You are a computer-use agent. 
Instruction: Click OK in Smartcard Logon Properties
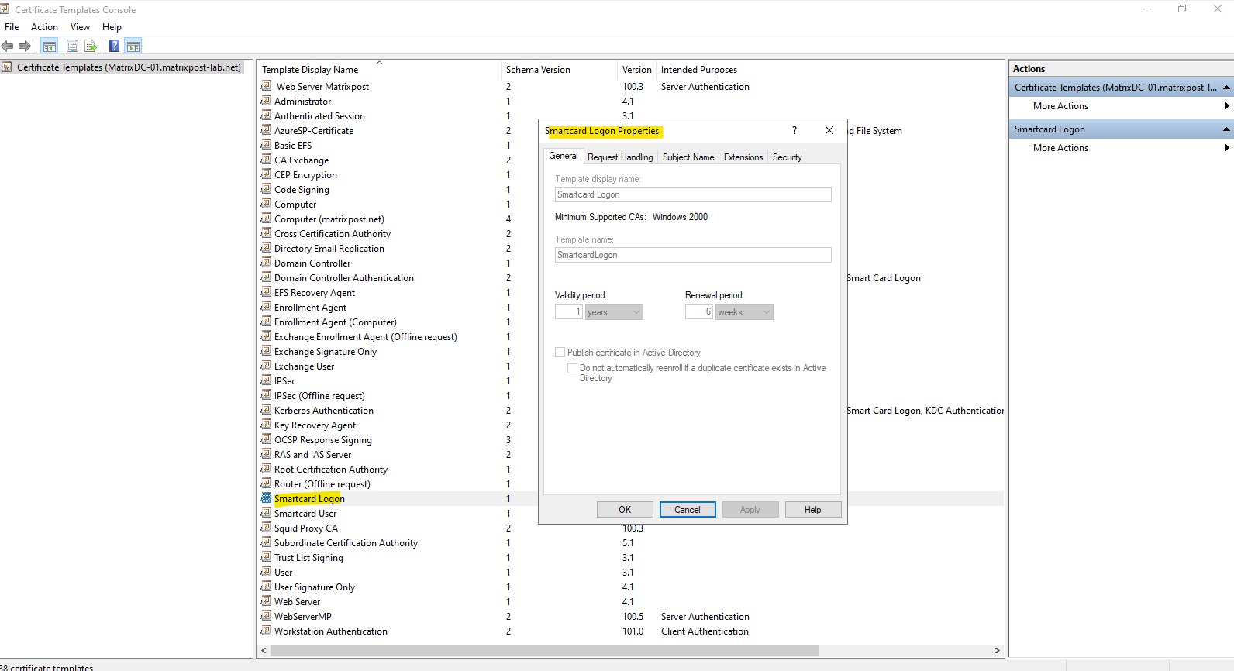[x=625, y=509]
